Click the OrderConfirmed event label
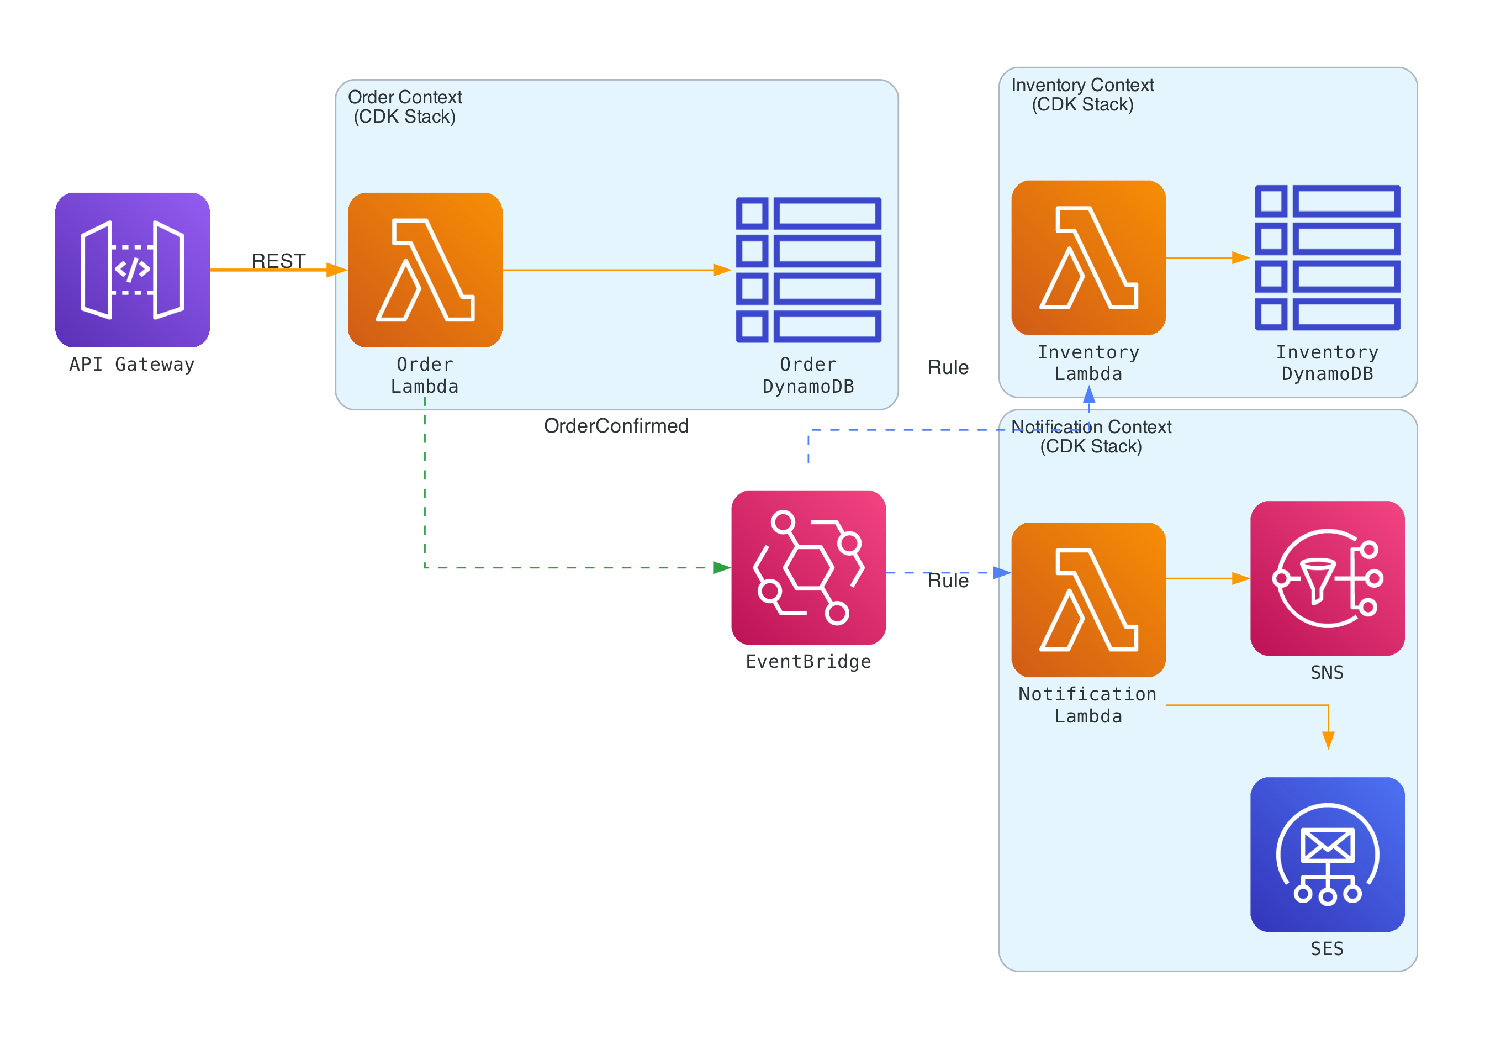This screenshot has width=1485, height=1039. 616,426
